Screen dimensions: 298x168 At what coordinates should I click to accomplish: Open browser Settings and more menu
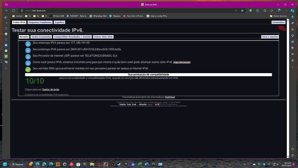tap(286, 11)
